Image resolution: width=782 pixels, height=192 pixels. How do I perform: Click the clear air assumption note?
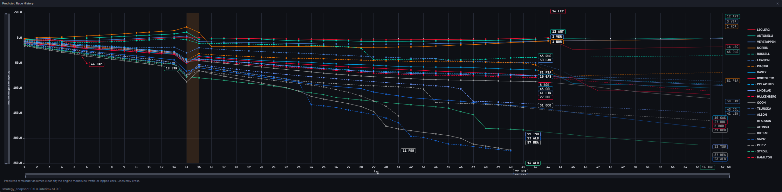coord(72,181)
